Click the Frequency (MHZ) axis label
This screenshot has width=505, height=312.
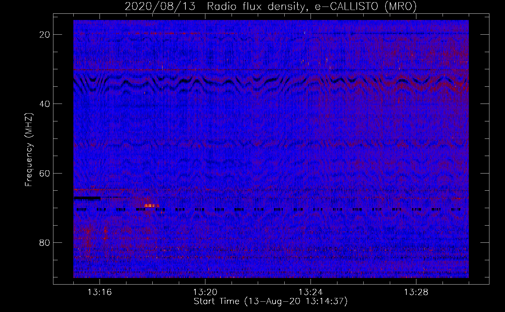click(28, 150)
